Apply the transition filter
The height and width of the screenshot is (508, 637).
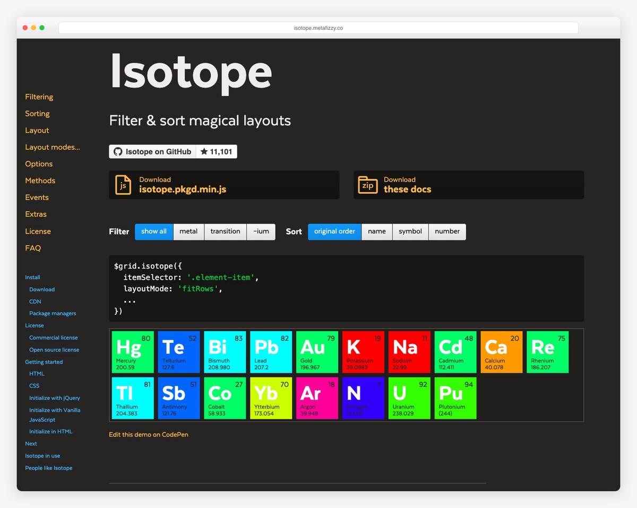pos(225,231)
